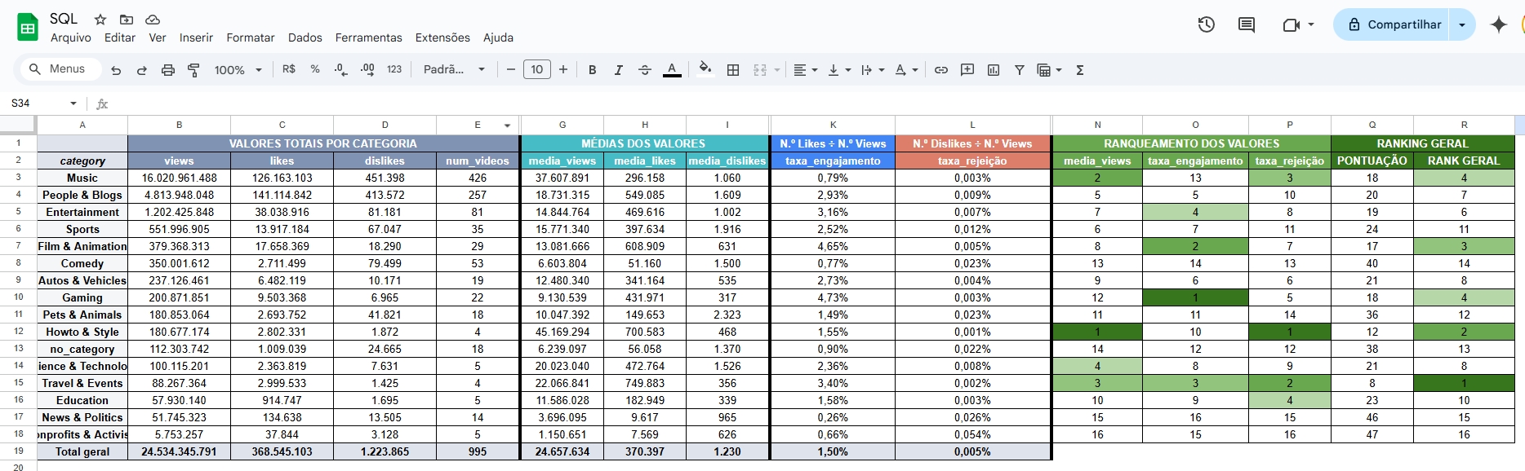Select the 'Total geral' cell
This screenshot has height=471, width=1525.
[x=82, y=451]
